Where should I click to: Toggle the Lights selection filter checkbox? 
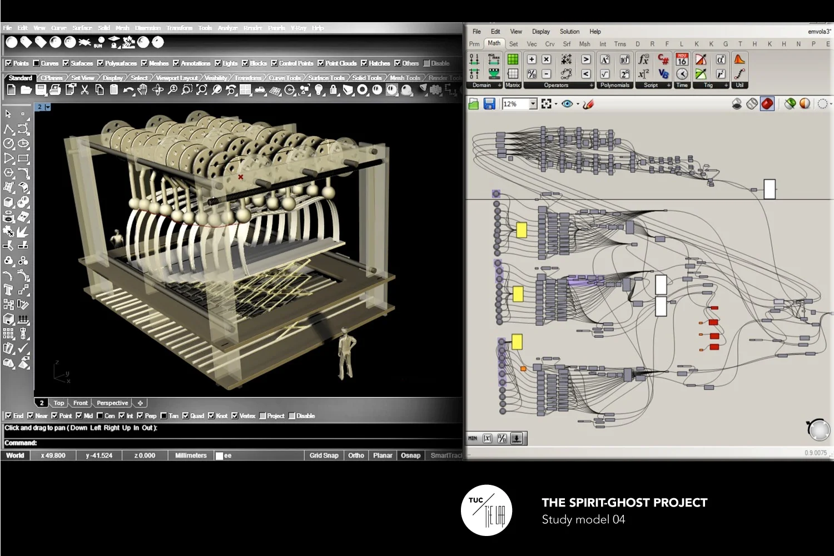point(218,63)
